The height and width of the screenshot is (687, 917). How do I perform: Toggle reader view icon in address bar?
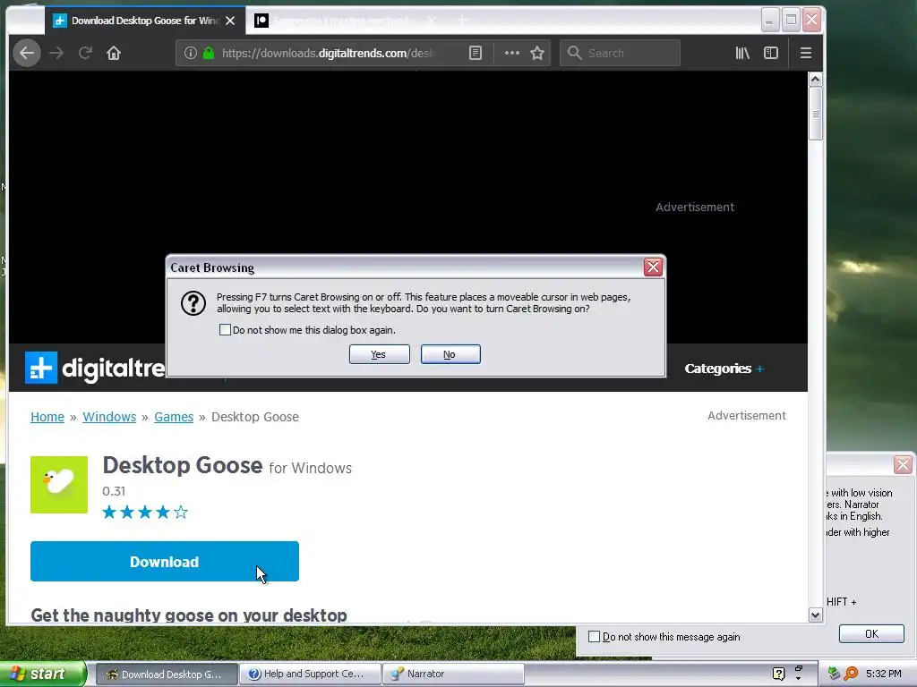tap(476, 53)
